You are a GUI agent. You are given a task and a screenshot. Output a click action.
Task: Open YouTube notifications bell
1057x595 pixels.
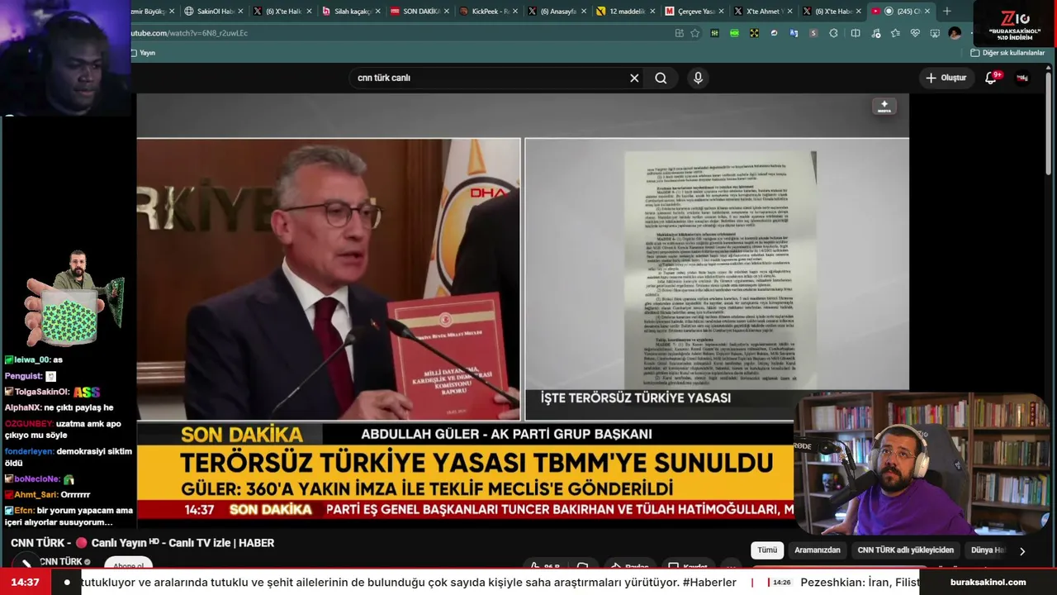992,78
